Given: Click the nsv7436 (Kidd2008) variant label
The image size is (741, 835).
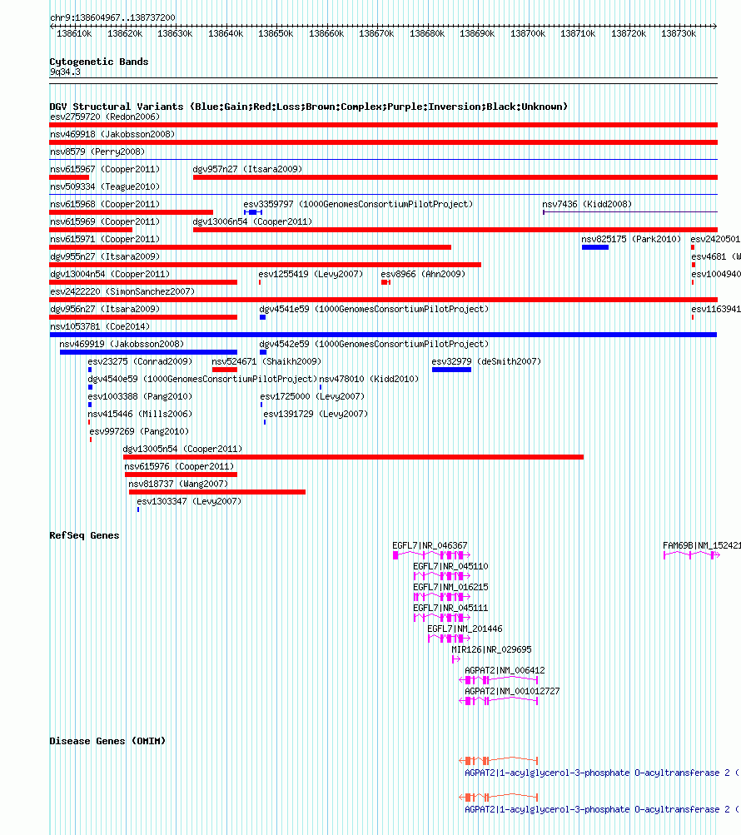Looking at the screenshot, I should tap(587, 205).
